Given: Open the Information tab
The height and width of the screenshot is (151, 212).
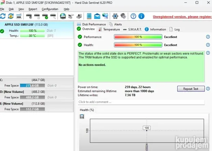Looking at the screenshot, I should pos(155,29).
